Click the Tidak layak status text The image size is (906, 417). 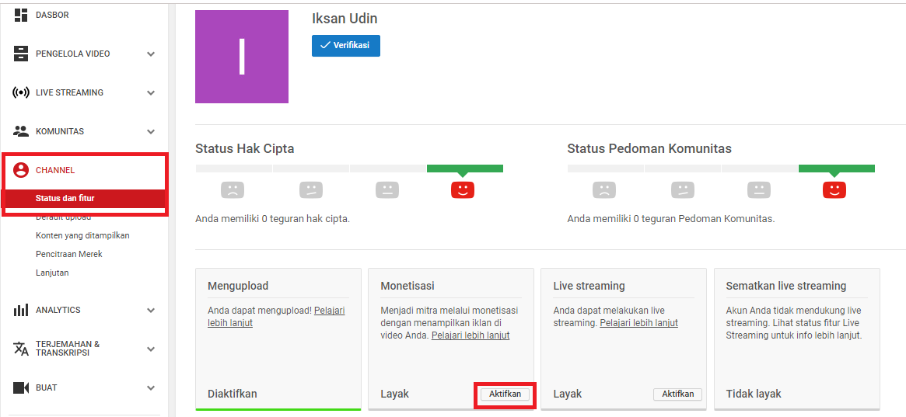754,394
